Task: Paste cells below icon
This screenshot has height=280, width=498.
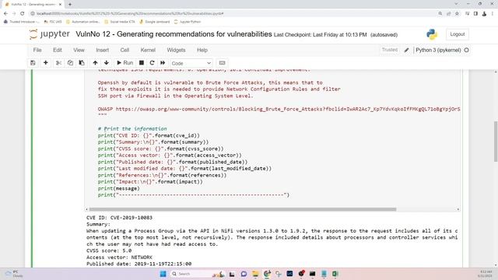Action: tap(82, 63)
